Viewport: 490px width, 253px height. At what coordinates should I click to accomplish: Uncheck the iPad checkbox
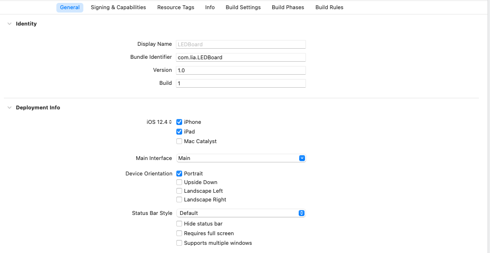[179, 132]
